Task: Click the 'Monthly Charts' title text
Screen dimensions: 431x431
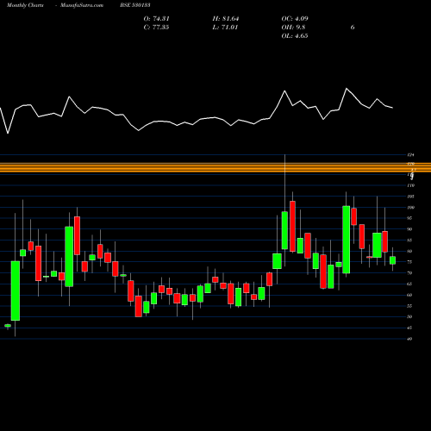Action: pyautogui.click(x=25, y=5)
